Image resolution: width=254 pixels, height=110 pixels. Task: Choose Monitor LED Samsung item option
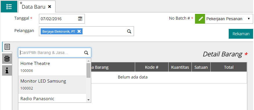[x=52, y=85]
